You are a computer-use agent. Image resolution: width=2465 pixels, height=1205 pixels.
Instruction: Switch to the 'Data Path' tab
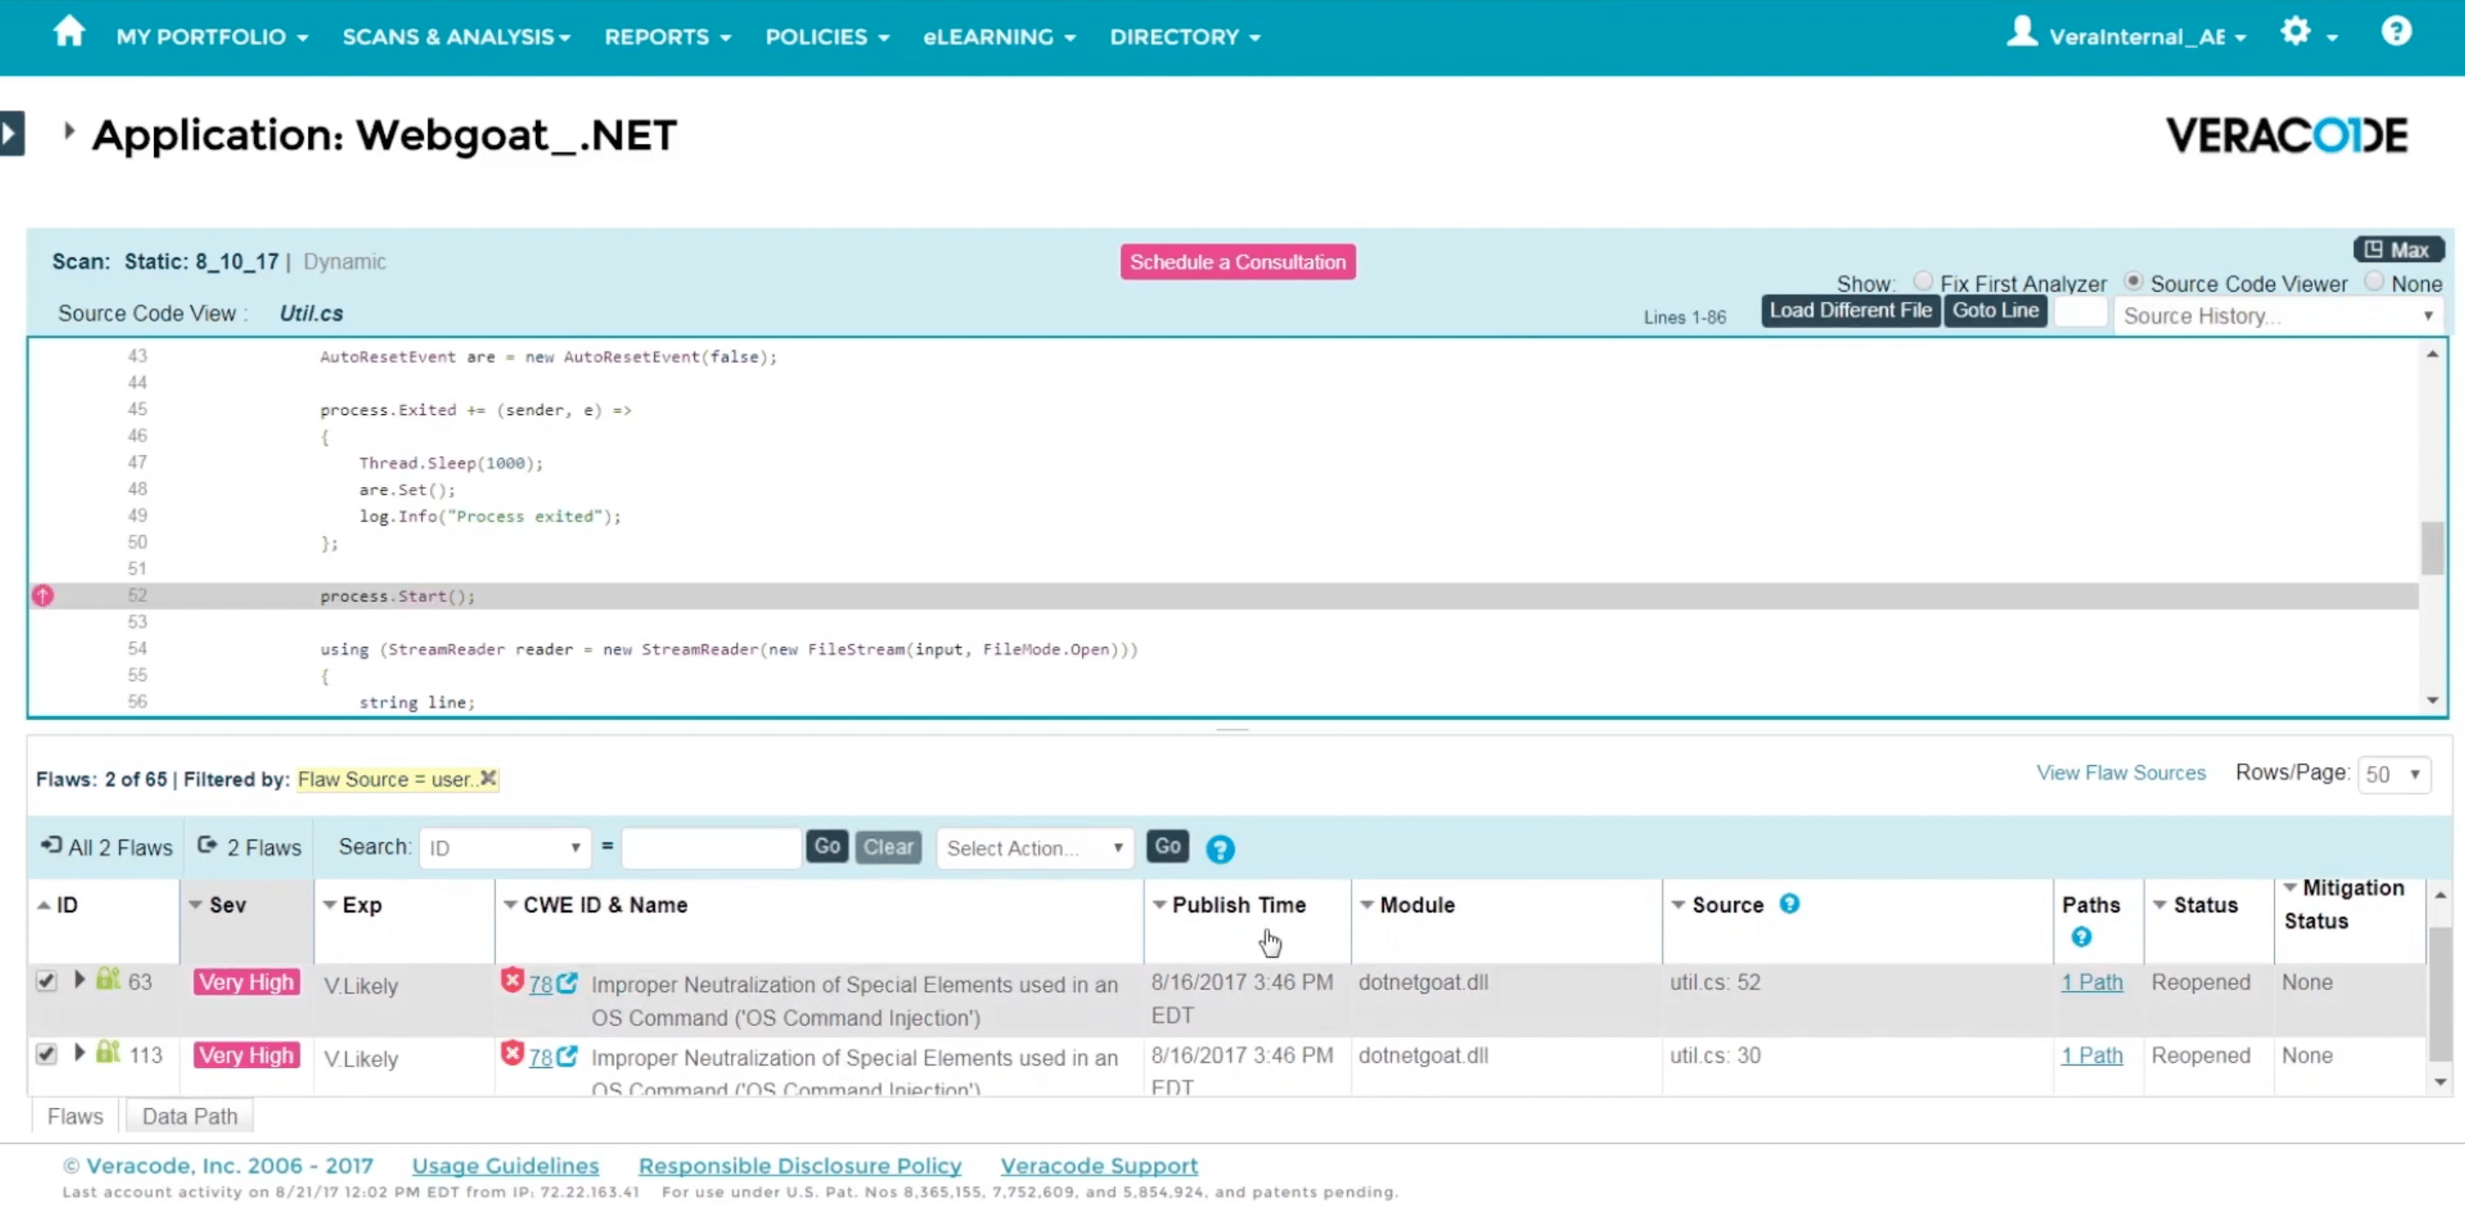(188, 1115)
